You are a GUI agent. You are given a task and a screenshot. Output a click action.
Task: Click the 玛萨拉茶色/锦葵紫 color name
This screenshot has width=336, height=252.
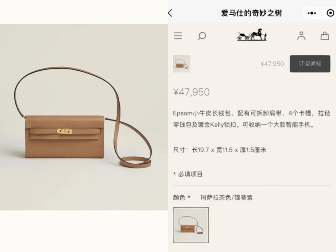click(x=226, y=197)
